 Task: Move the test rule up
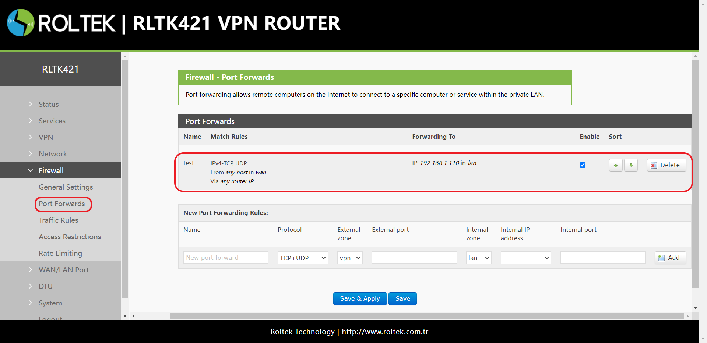[x=616, y=165]
